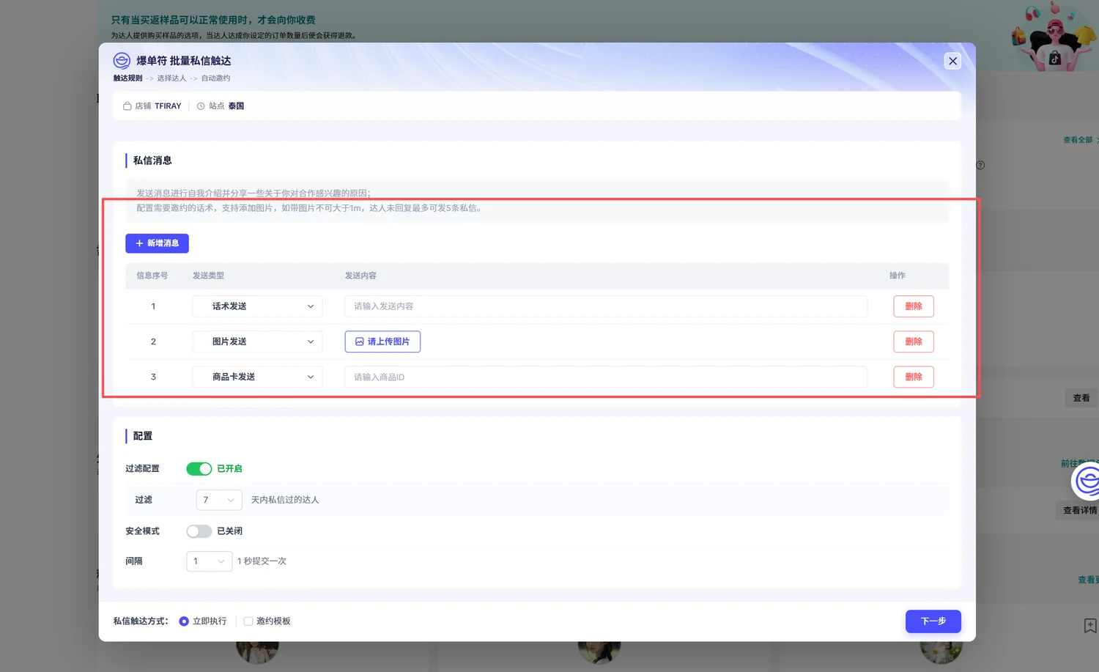Open the 商品卡发送 send type dropdown
Screen dimensions: 1099x672
click(x=257, y=377)
